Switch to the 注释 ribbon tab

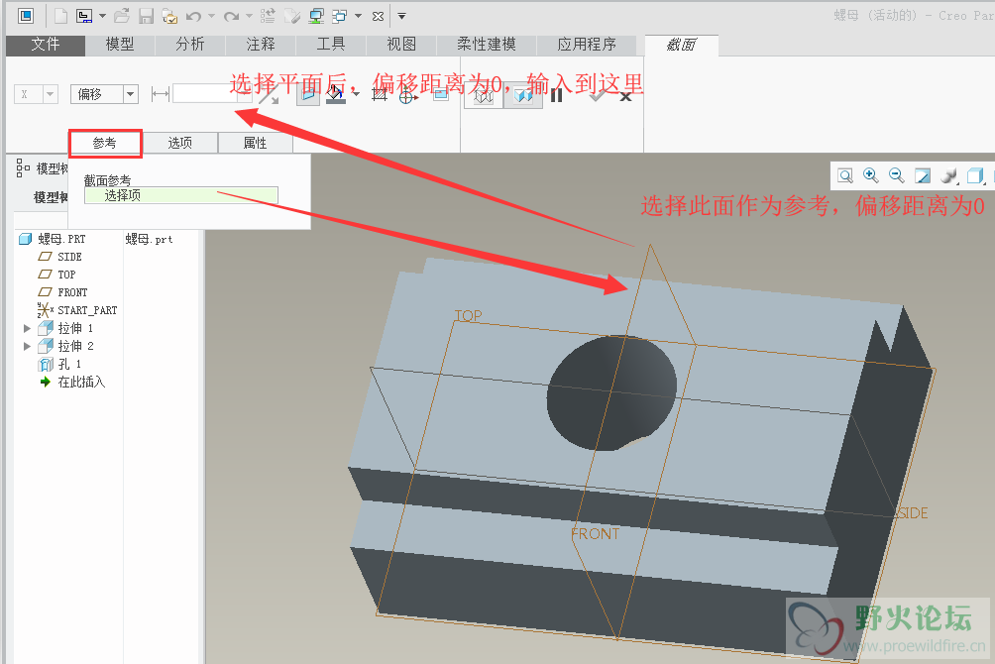point(261,45)
